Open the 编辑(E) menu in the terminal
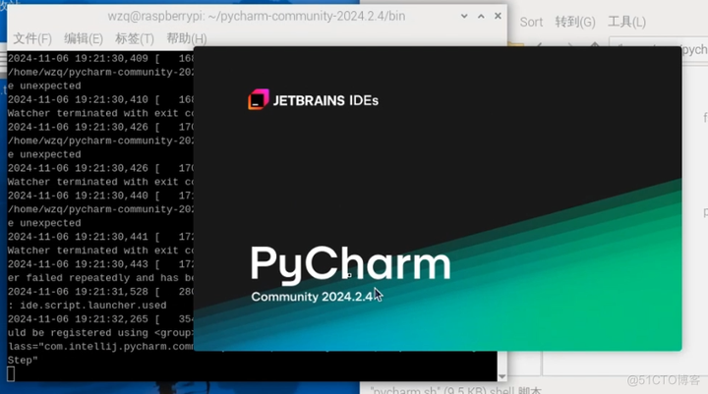 pos(84,39)
